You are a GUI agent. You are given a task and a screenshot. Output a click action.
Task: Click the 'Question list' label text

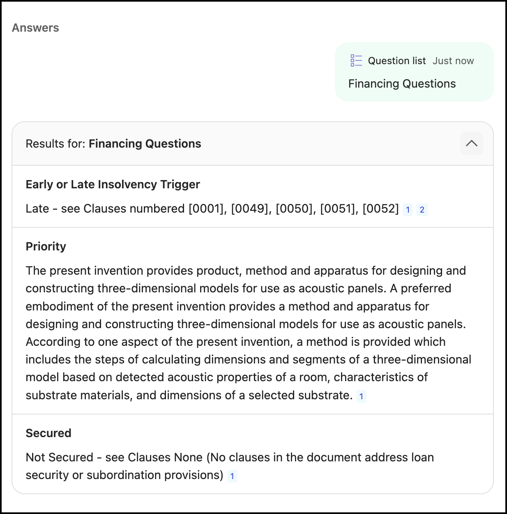coord(396,61)
